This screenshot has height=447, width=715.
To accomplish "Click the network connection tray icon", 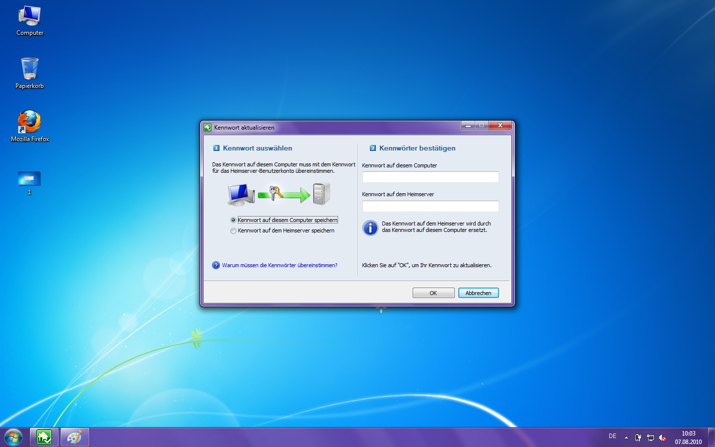I will tap(650, 438).
